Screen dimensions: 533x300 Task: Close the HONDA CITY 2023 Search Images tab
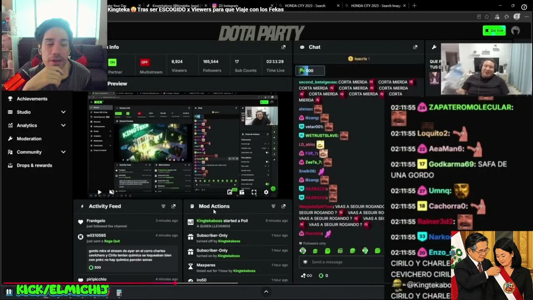tap(405, 6)
